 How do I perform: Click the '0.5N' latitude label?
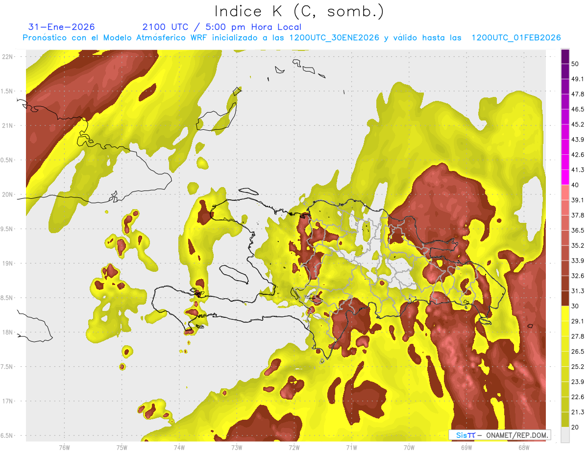7,160
